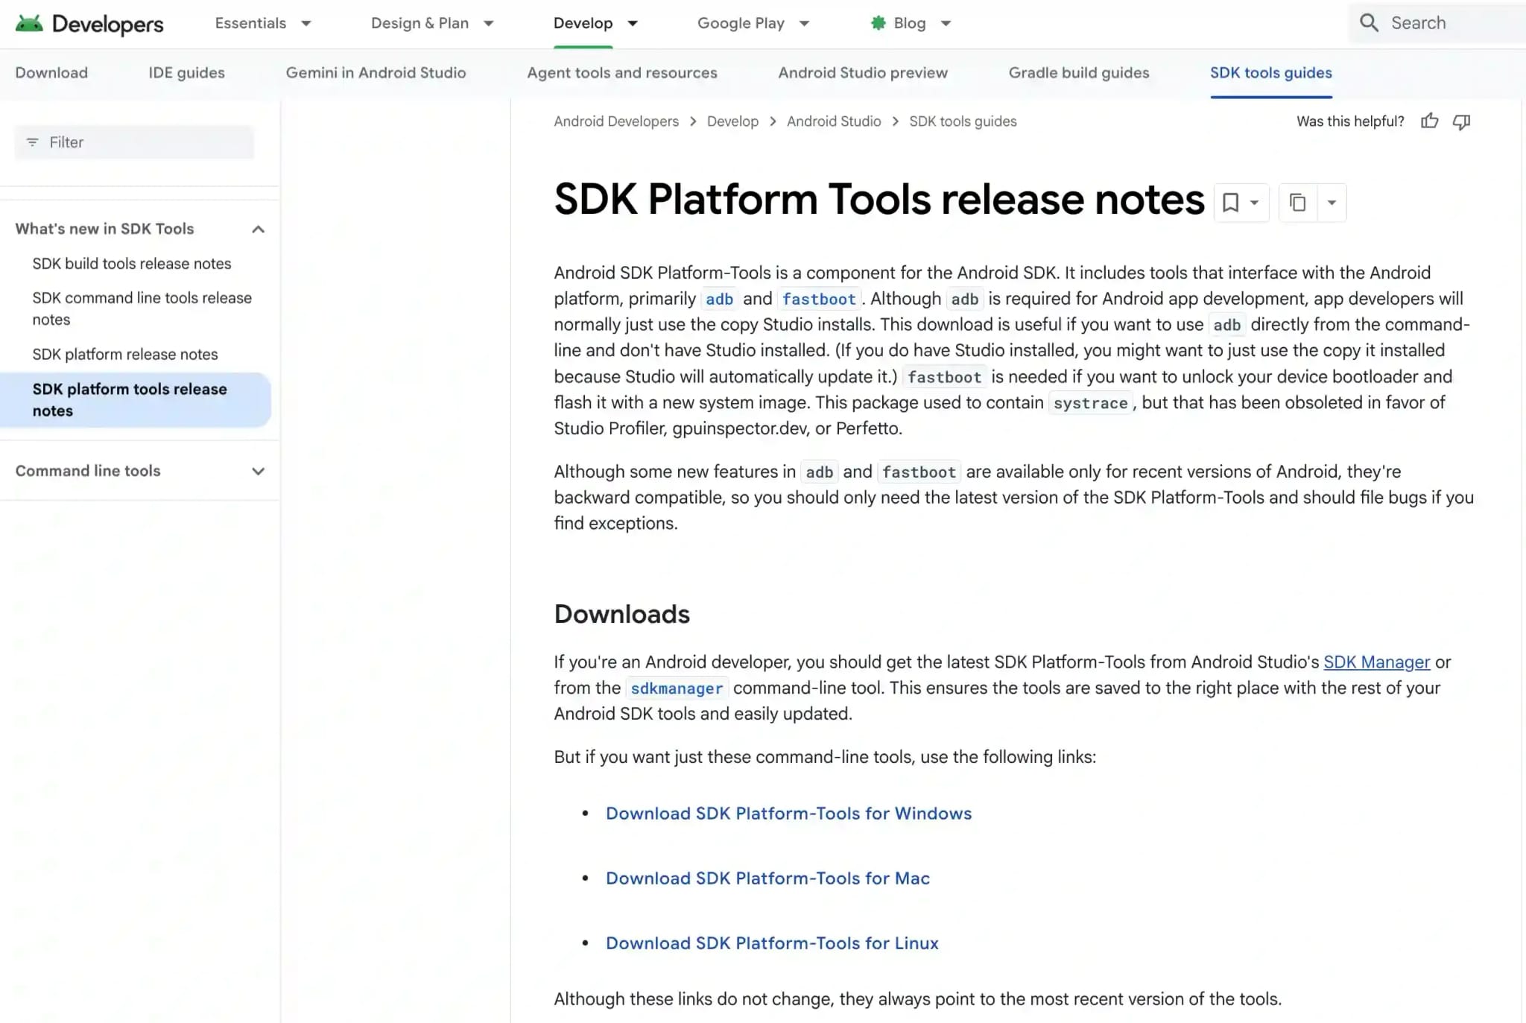Image resolution: width=1526 pixels, height=1023 pixels.
Task: Click the copy page icon
Action: (1298, 203)
